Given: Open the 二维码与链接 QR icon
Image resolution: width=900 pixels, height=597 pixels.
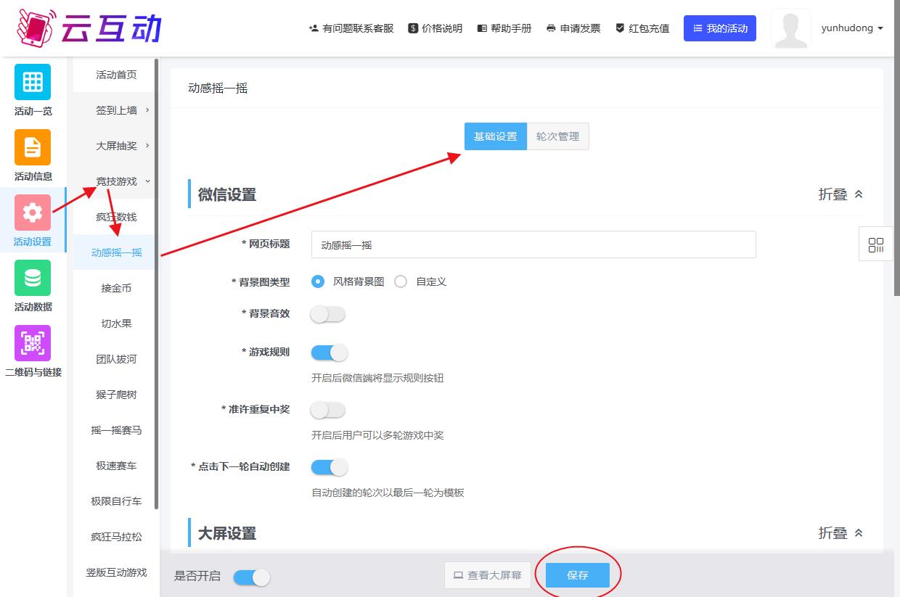Looking at the screenshot, I should coord(33,343).
